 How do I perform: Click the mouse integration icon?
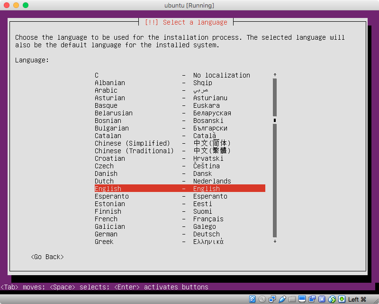point(332,299)
